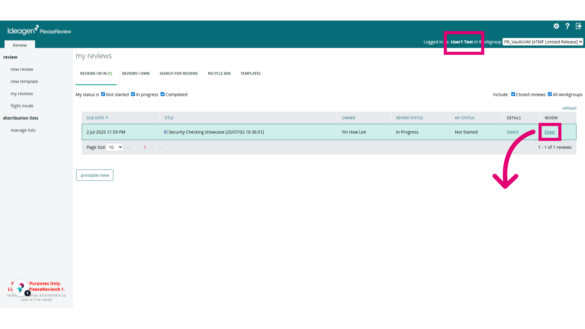
Task: Click the Enter link for the review
Action: [550, 132]
